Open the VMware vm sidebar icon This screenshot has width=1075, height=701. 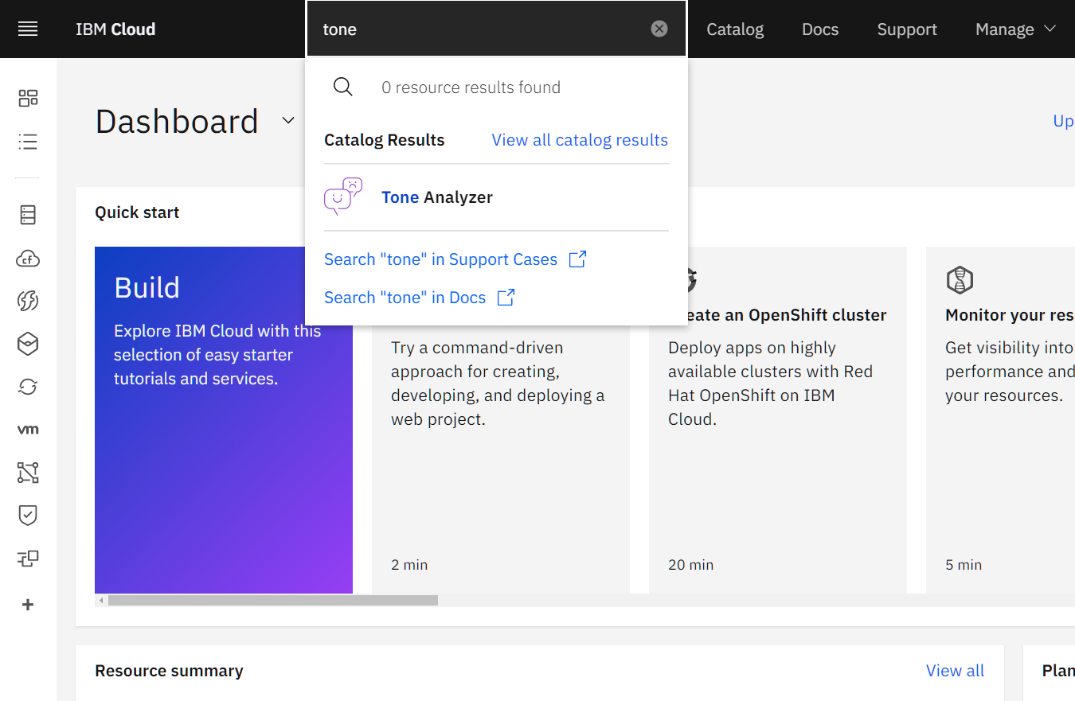(28, 430)
